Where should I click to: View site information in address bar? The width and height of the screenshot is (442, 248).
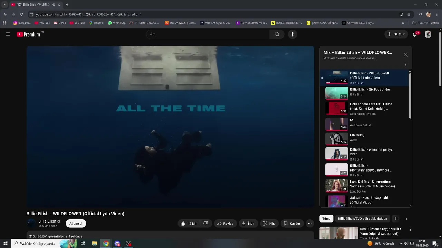point(31,14)
